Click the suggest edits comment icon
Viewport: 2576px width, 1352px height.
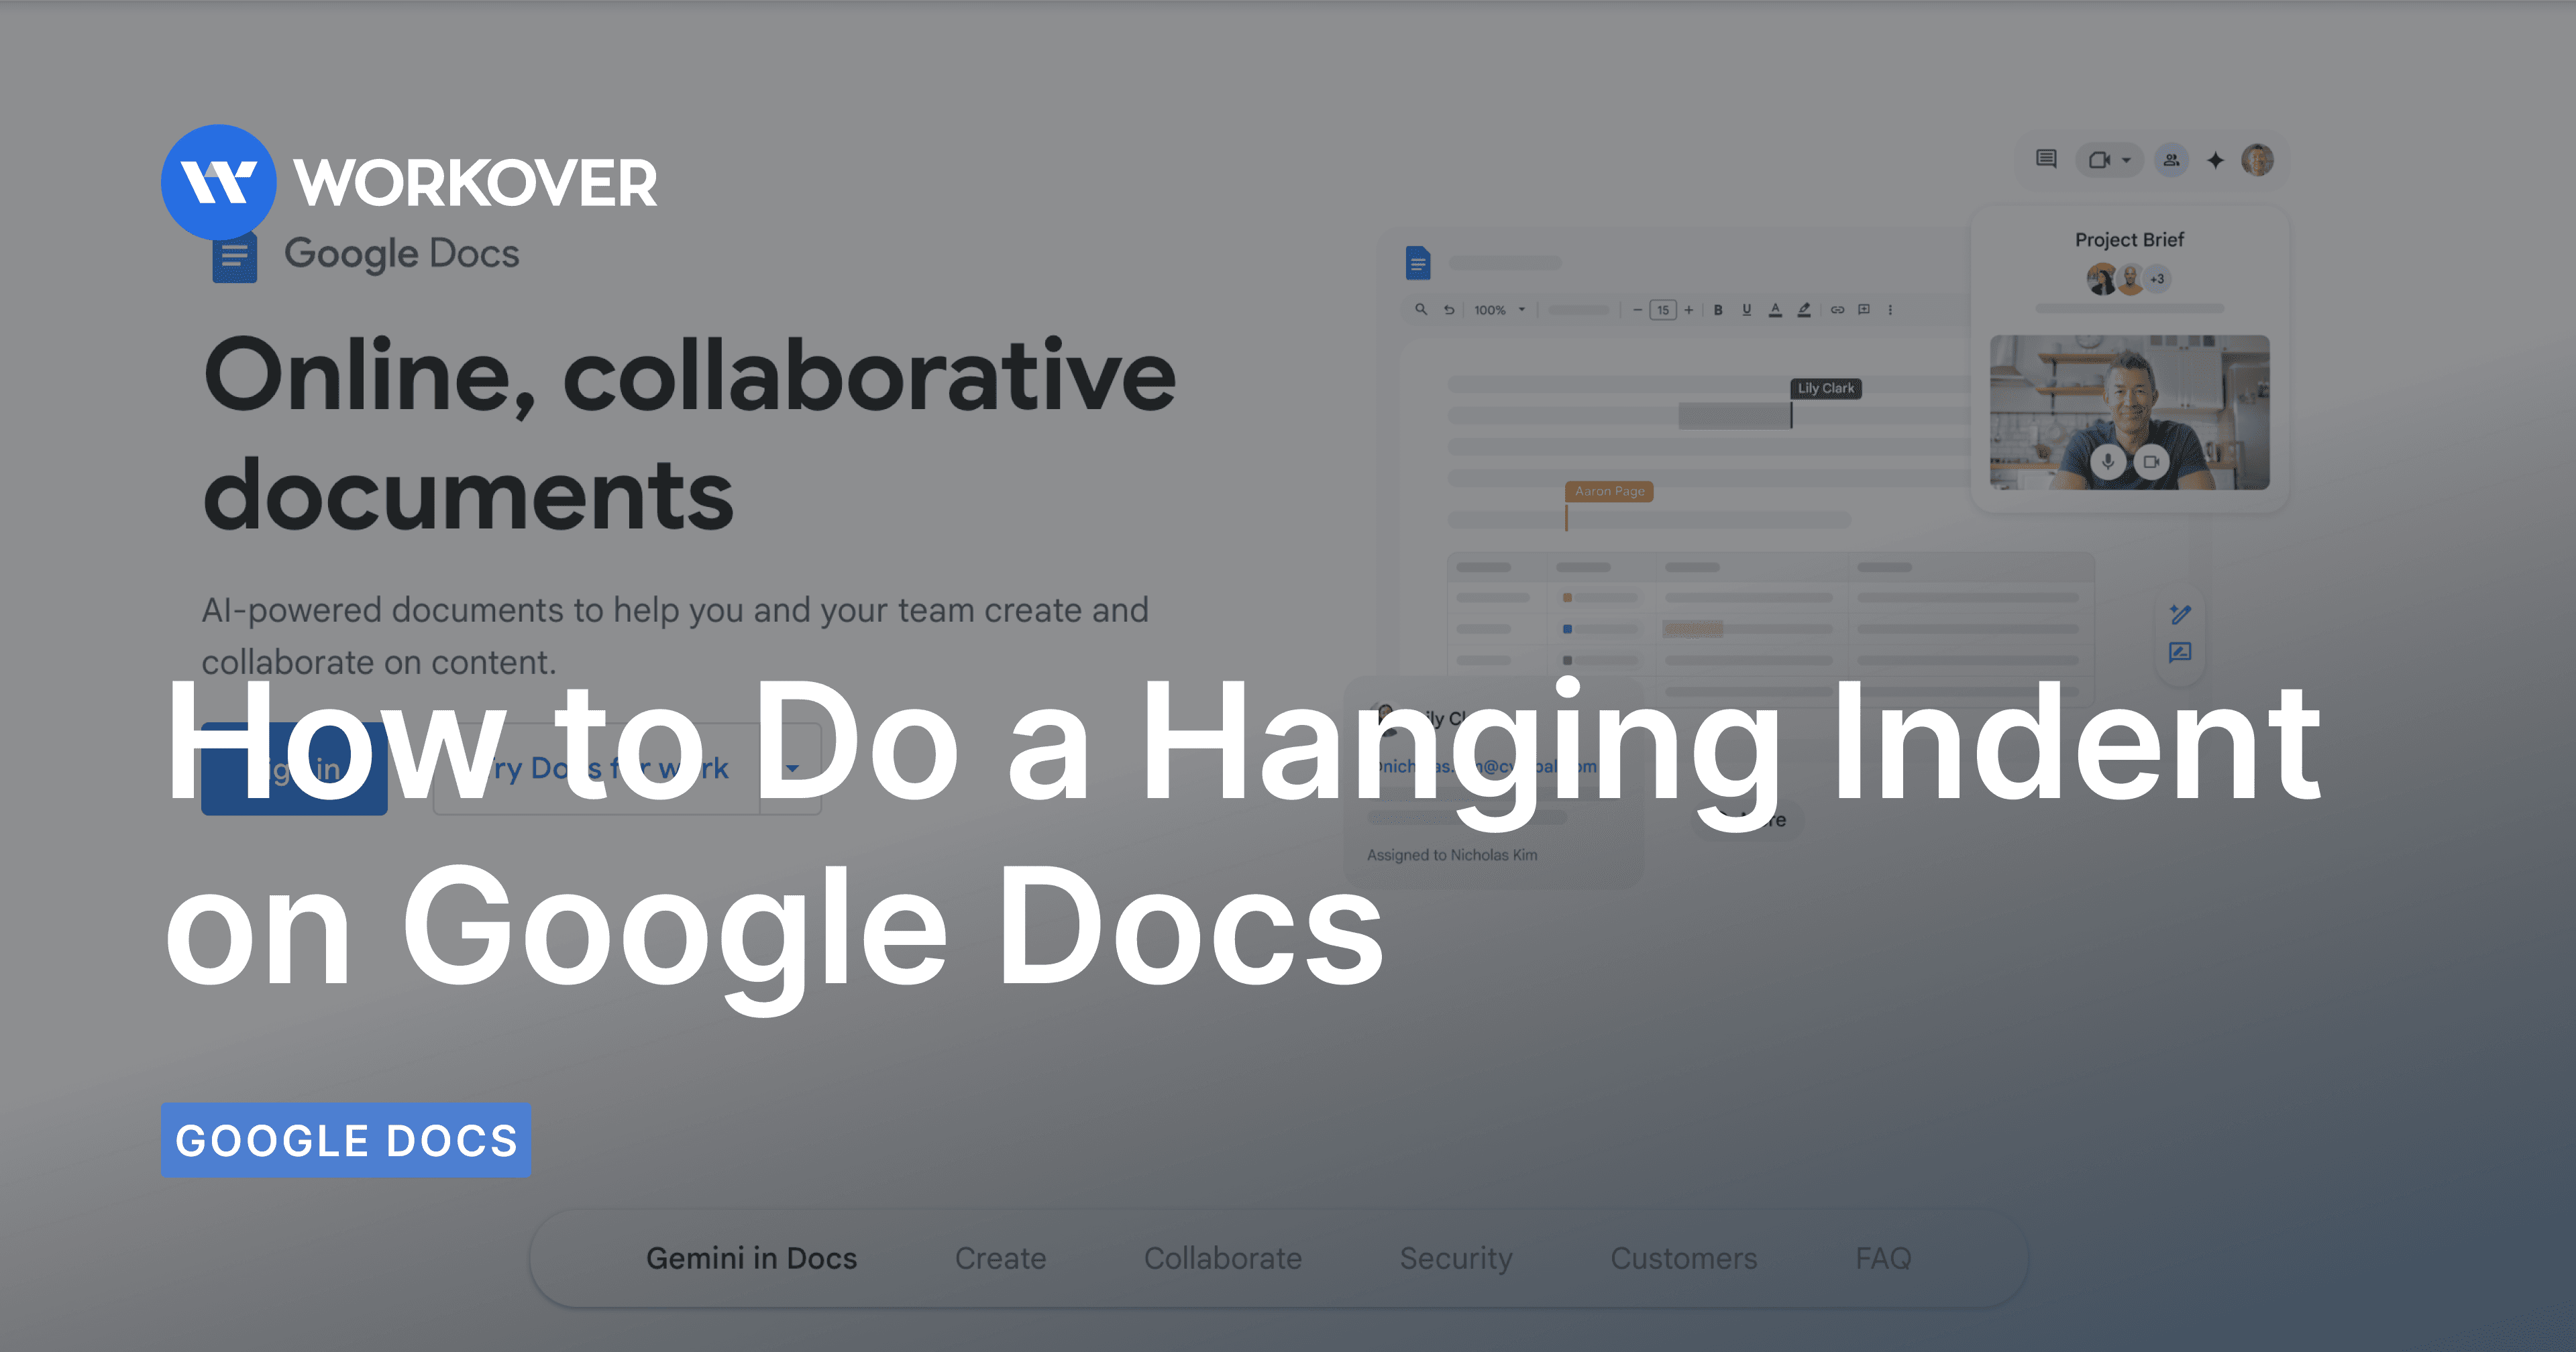coord(2181,653)
